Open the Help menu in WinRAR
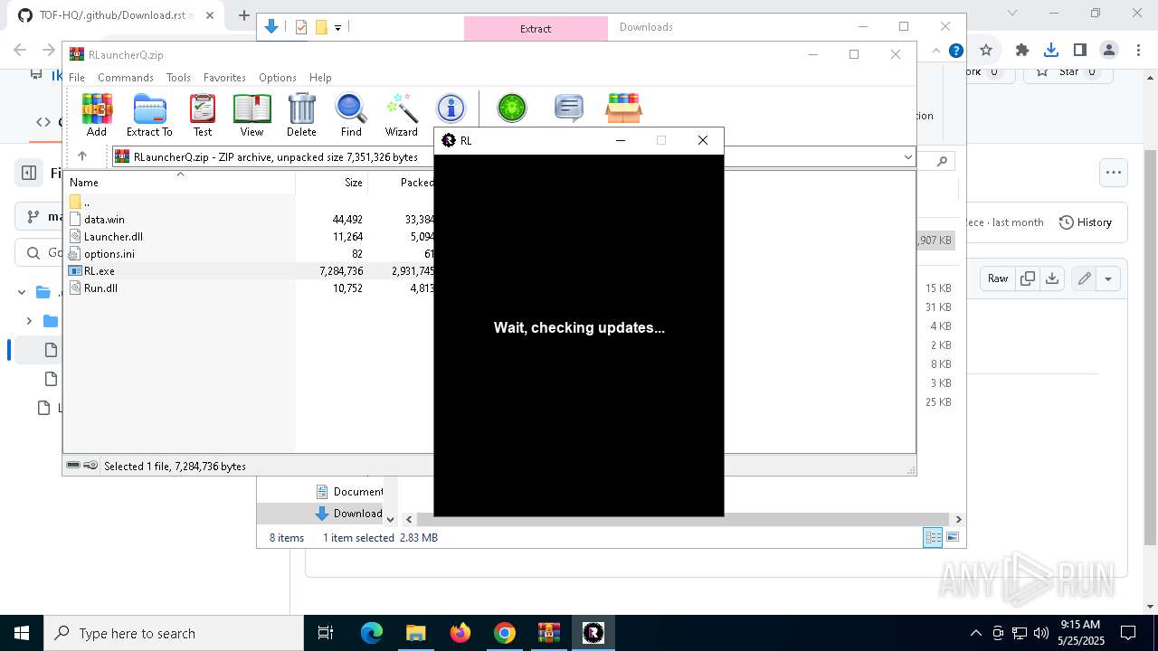This screenshot has height=651, width=1158. [320, 78]
